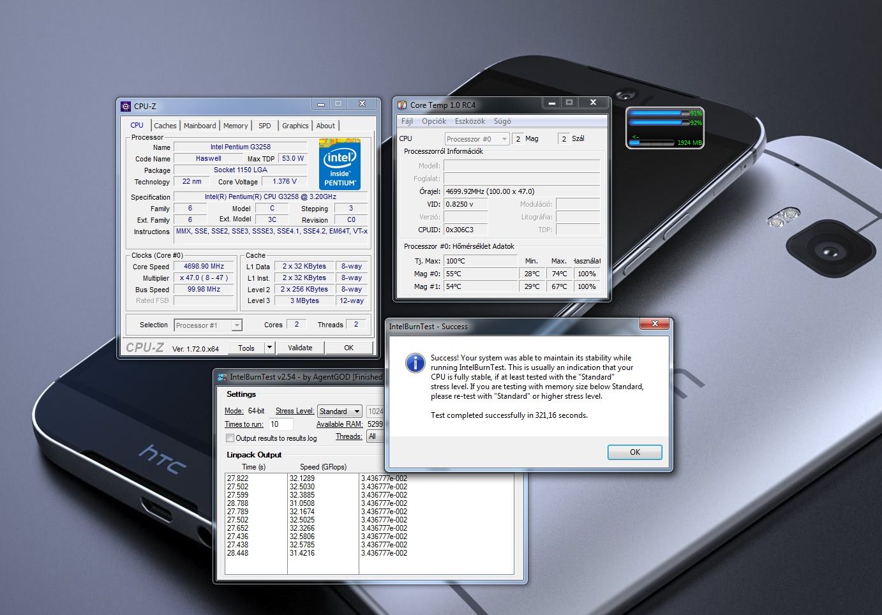Click the Level 3 cache 3 MBytes value
Image resolution: width=882 pixels, height=615 pixels.
[304, 300]
